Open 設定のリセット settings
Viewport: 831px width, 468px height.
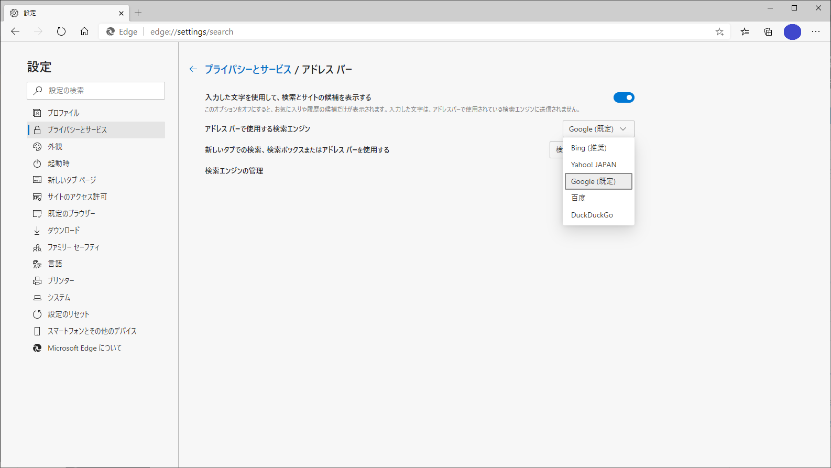(96, 314)
